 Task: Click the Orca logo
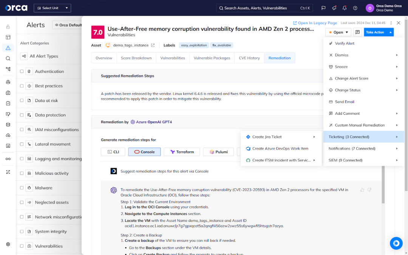[x=16, y=8]
